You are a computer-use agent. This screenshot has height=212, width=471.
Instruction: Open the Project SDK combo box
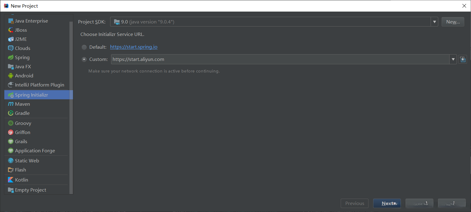270,22
